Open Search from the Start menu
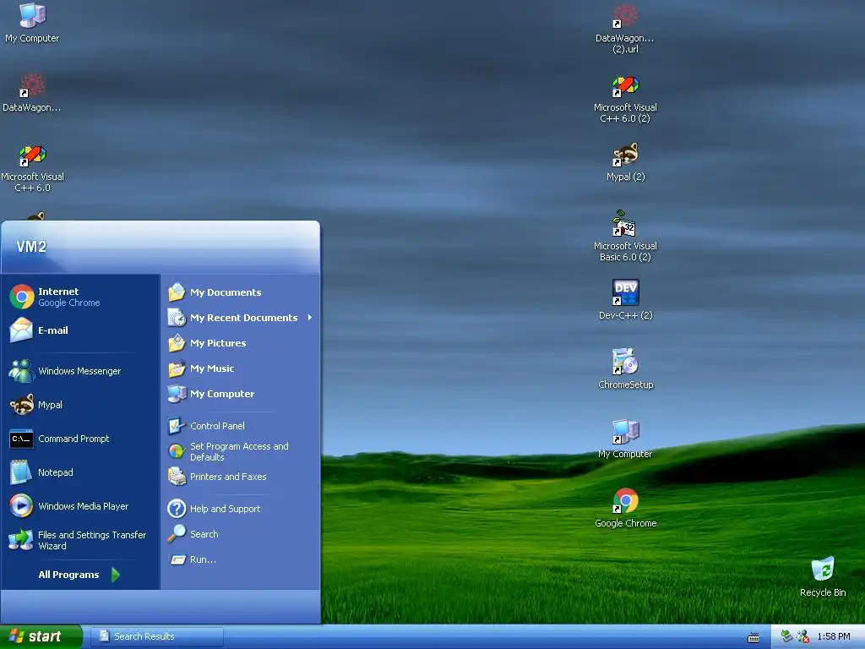Screen dimensions: 865x649 [x=241, y=534]
